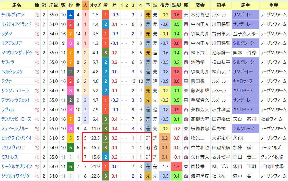Click finish badge 2 in ミストレス row
The image size is (288, 181).
pos(105,157)
